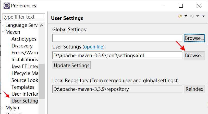Expand the Mylyn tree node
Viewport: 208px width, 114px height.
3,108
